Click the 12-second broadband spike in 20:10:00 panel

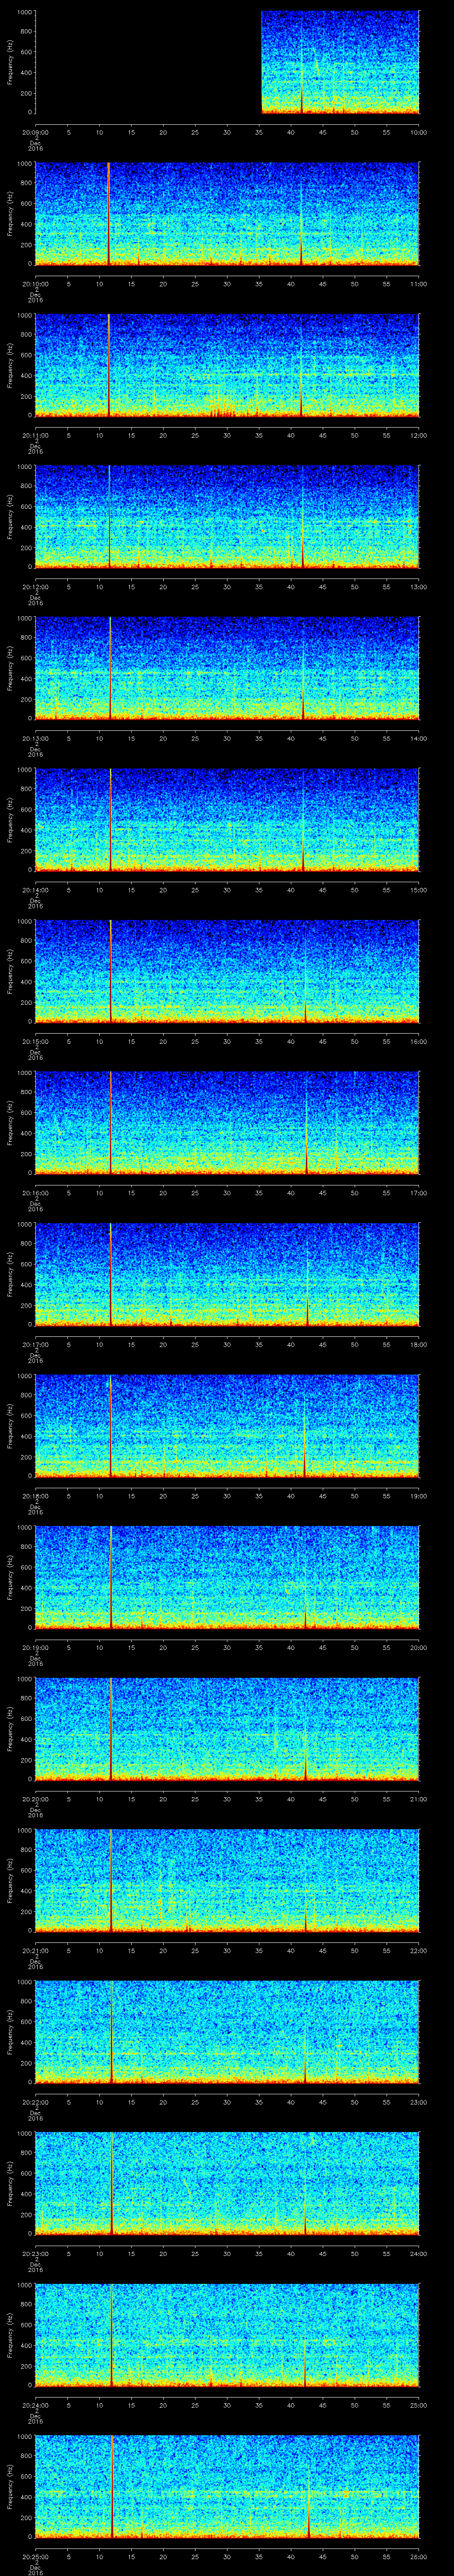[x=109, y=214]
